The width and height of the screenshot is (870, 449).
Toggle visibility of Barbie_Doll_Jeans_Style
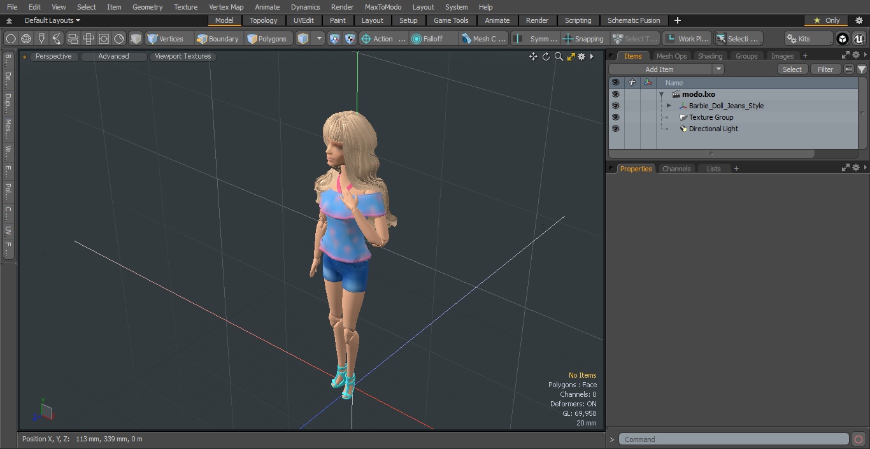(615, 106)
